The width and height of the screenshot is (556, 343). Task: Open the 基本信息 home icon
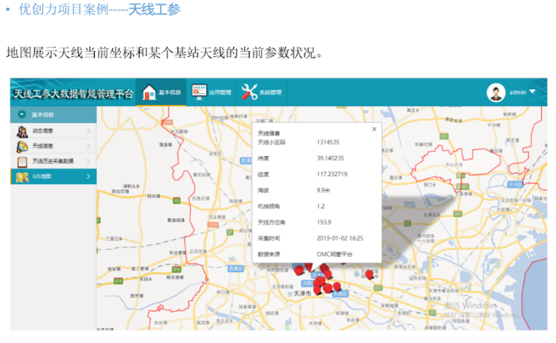click(149, 92)
